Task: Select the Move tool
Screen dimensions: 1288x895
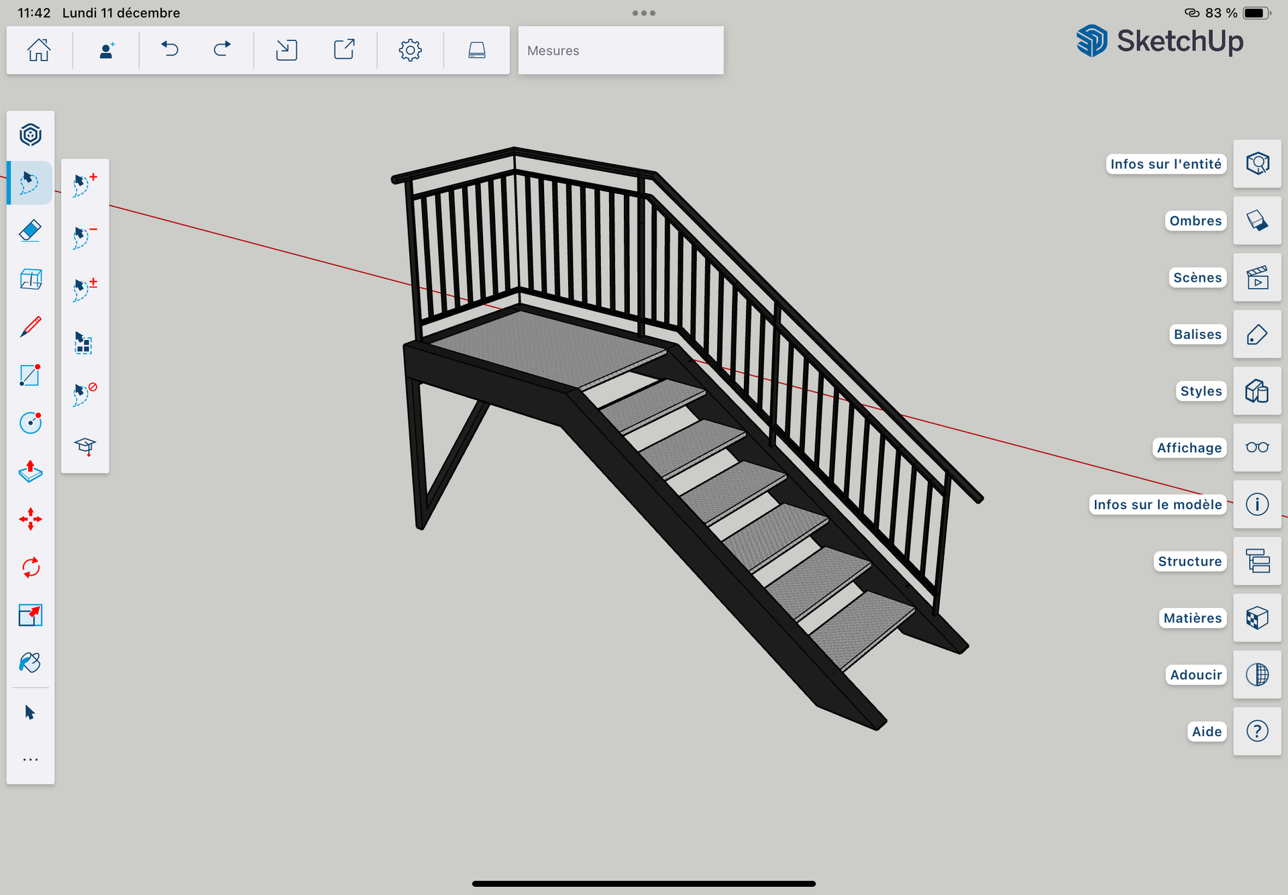Action: pos(30,519)
